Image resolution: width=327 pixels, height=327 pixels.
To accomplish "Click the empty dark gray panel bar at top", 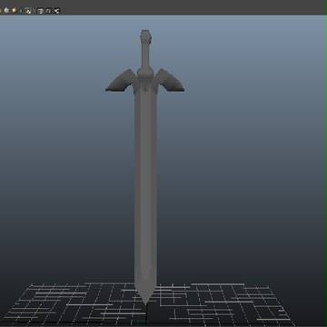I will (193, 7).
